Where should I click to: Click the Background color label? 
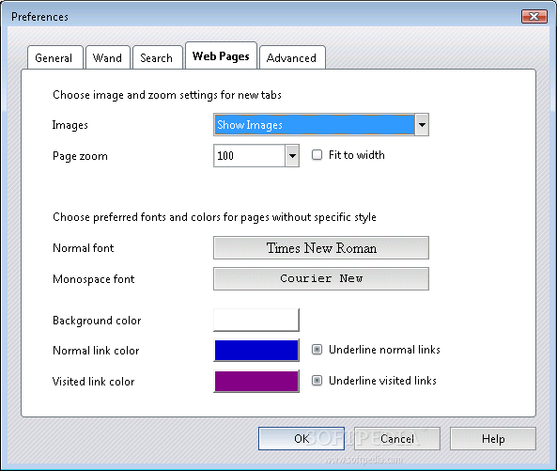(x=97, y=321)
